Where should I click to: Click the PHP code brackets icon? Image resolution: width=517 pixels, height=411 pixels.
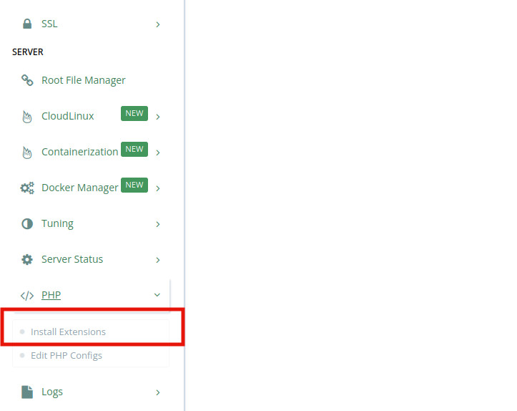[x=27, y=295]
